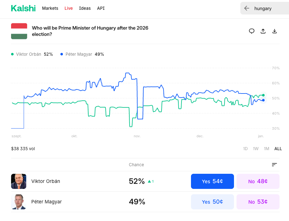This screenshot has width=289, height=221.
Task: Click the green Viktor Orbán line endpoint
Action: click(263, 95)
